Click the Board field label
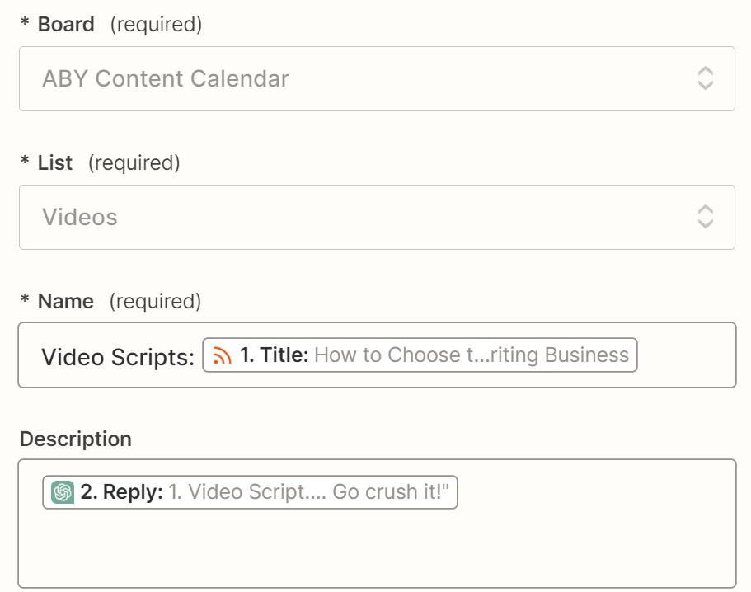Screen dimensions: 751x592 click(66, 25)
